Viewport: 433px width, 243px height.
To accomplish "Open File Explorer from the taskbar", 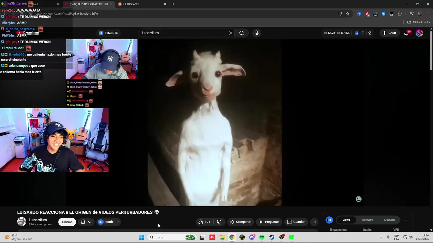I will click(x=222, y=237).
